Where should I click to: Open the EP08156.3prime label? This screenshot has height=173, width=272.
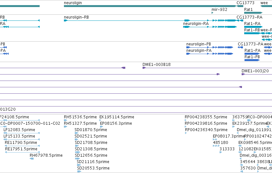pyautogui.click(x=116, y=123)
